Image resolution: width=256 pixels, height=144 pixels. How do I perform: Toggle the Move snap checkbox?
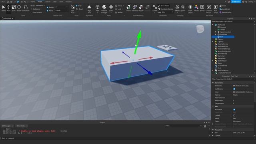48,11
